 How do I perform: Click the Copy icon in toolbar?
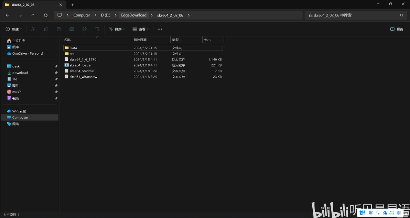coord(46,29)
